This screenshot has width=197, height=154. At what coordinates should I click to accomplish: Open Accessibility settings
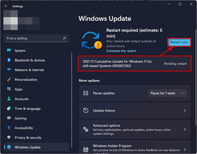point(37,128)
